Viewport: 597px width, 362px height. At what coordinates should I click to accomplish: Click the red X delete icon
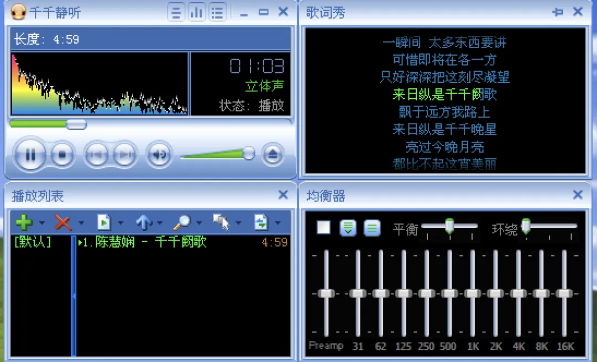[x=63, y=223]
